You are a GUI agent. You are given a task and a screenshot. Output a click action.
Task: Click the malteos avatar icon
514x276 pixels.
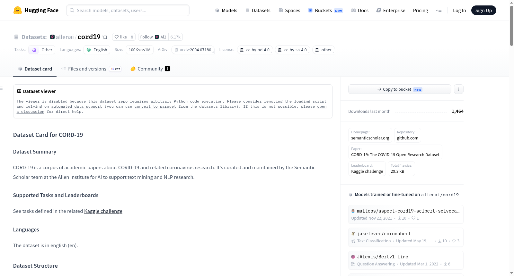[x=353, y=211]
